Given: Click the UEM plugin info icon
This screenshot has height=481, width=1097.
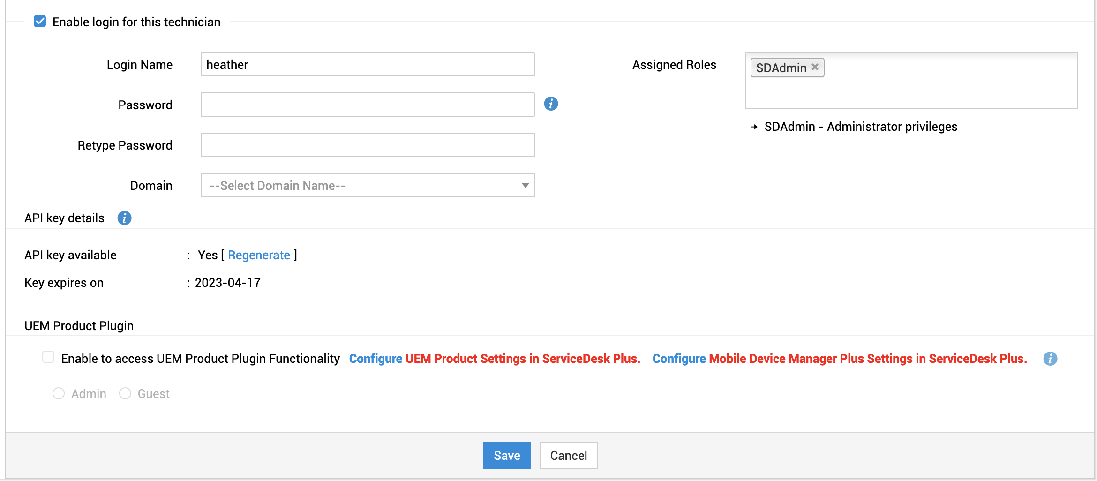Looking at the screenshot, I should coord(1050,359).
